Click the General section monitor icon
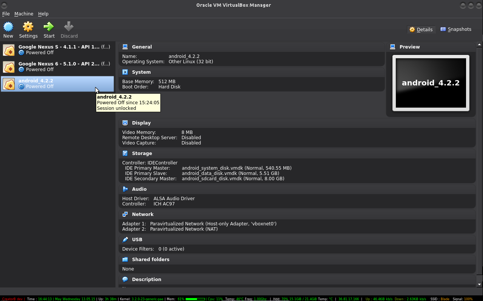This screenshot has height=301, width=483. 125,47
